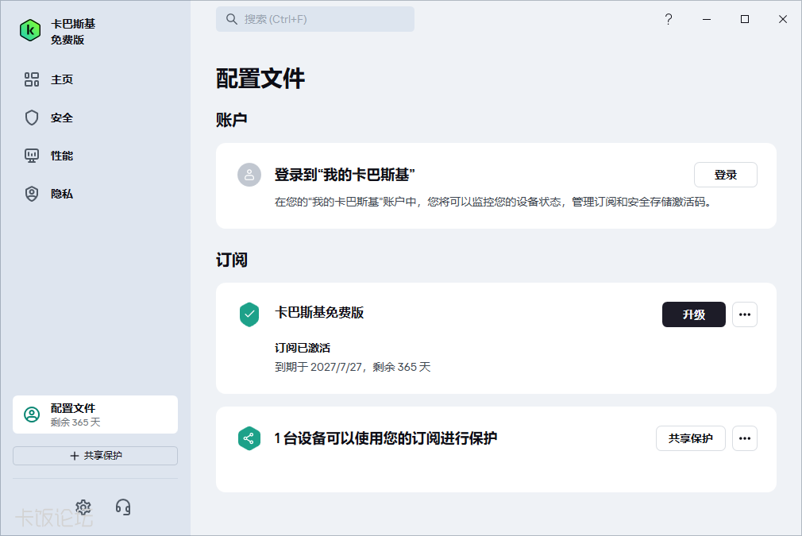
Task: Focus the 搜索 (Ctrl+F) search field
Action: [x=315, y=19]
